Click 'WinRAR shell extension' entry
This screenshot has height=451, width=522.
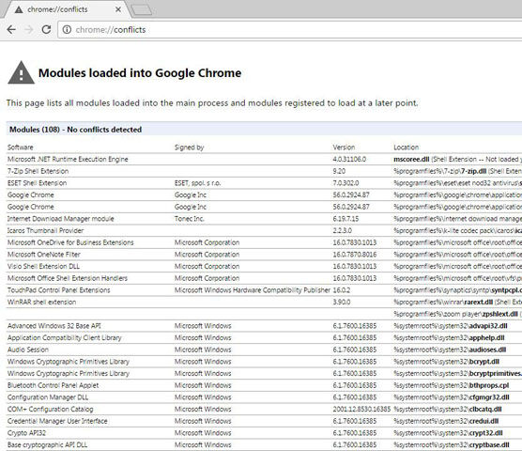click(41, 303)
